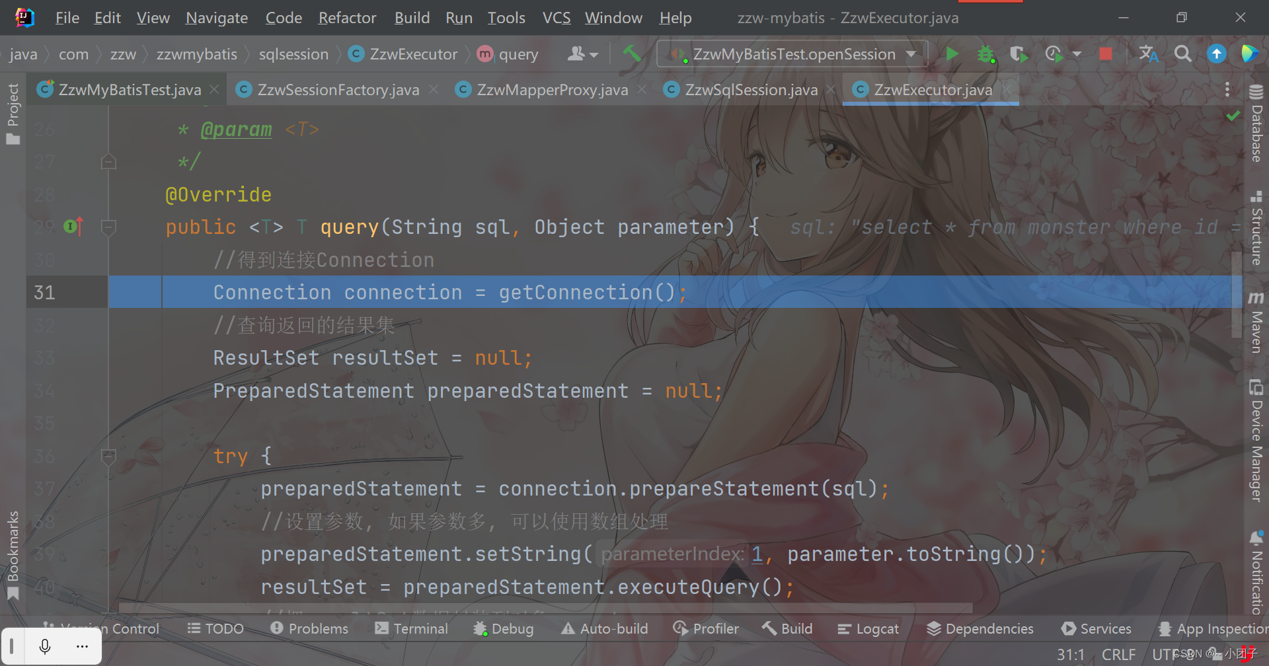
Task: Switch to the ZzwSessionFactory.java tab
Action: tap(338, 89)
